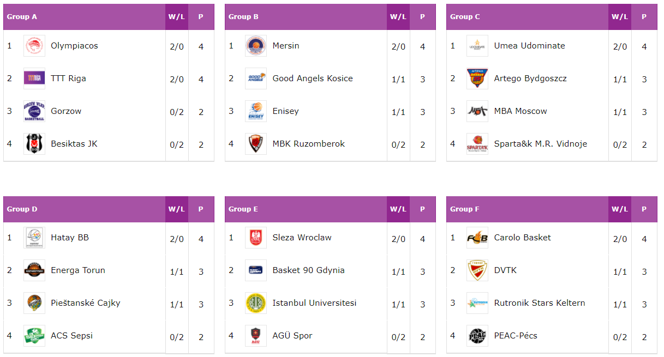Open the Hatay BB team link
Viewport: 664px width, 357px height.
(x=70, y=238)
